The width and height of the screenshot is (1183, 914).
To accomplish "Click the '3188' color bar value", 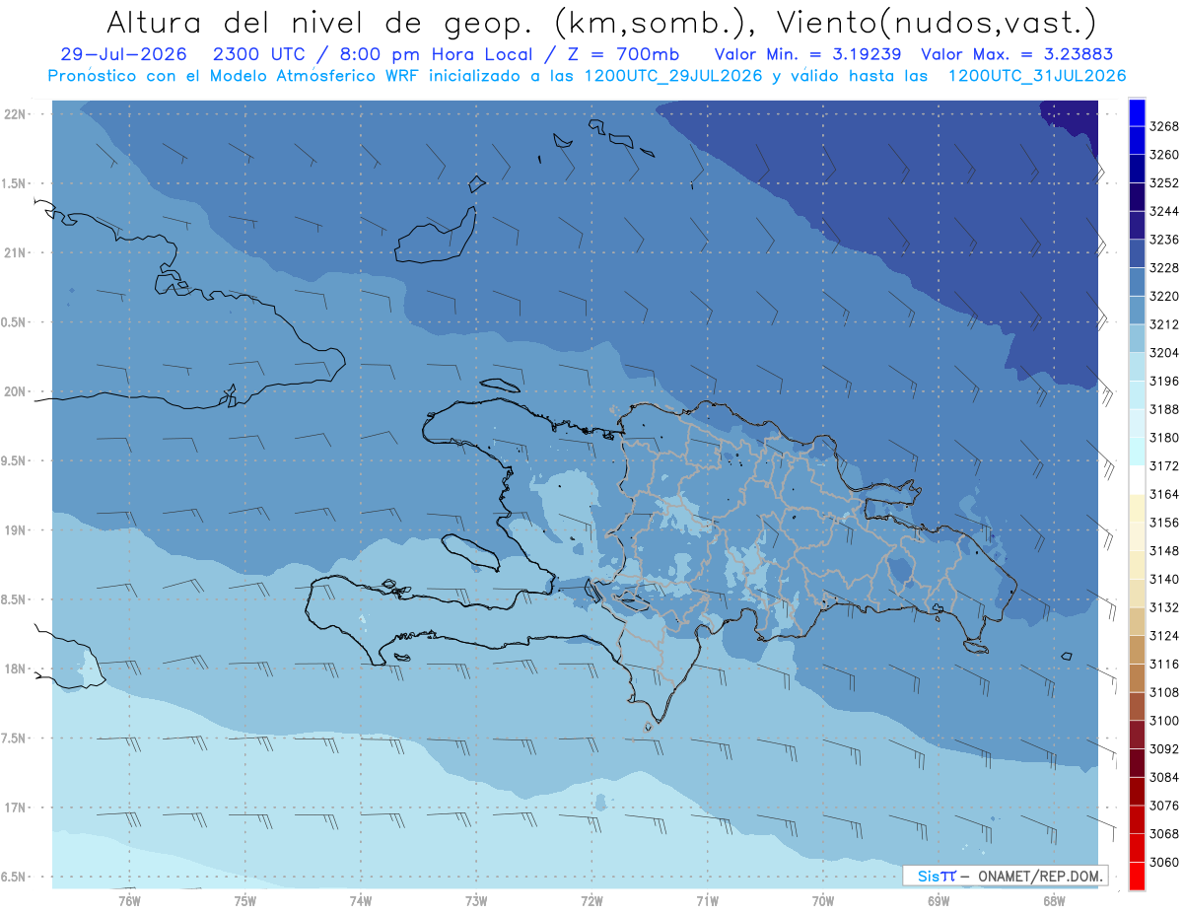I will pyautogui.click(x=1165, y=409).
